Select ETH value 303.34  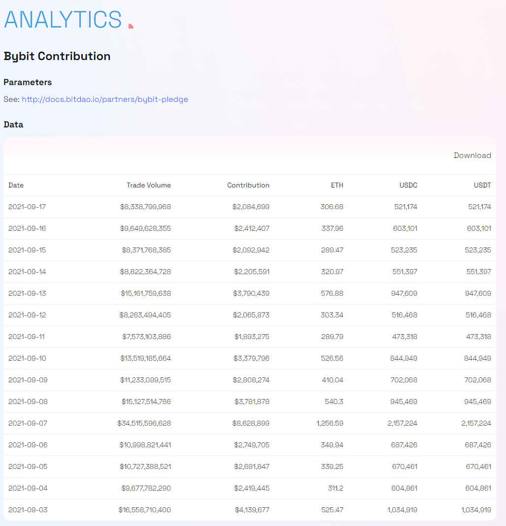(x=332, y=315)
